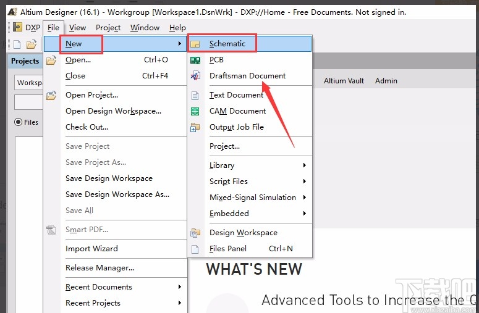
Task: Open the View menu
Action: pos(77,28)
